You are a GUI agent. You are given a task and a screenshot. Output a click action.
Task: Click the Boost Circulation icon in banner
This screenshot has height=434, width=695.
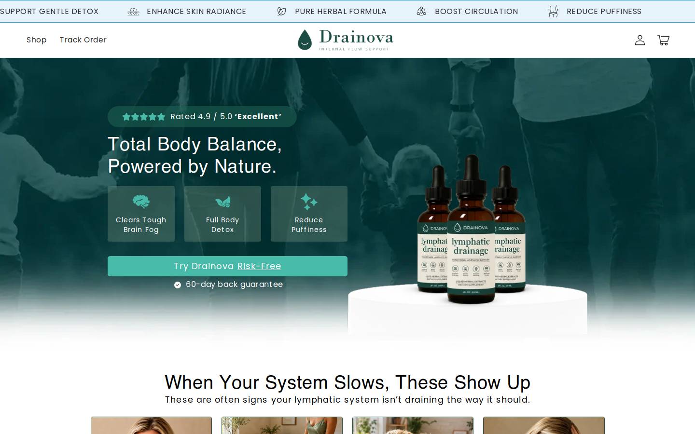pyautogui.click(x=421, y=11)
